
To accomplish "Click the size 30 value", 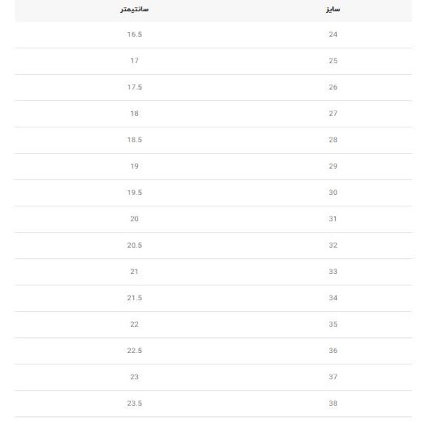I will point(333,193).
